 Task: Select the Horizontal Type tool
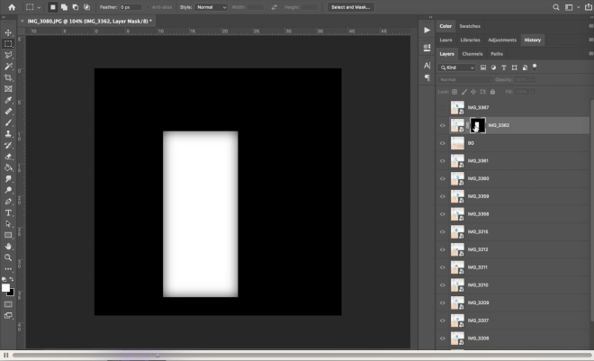(8, 212)
